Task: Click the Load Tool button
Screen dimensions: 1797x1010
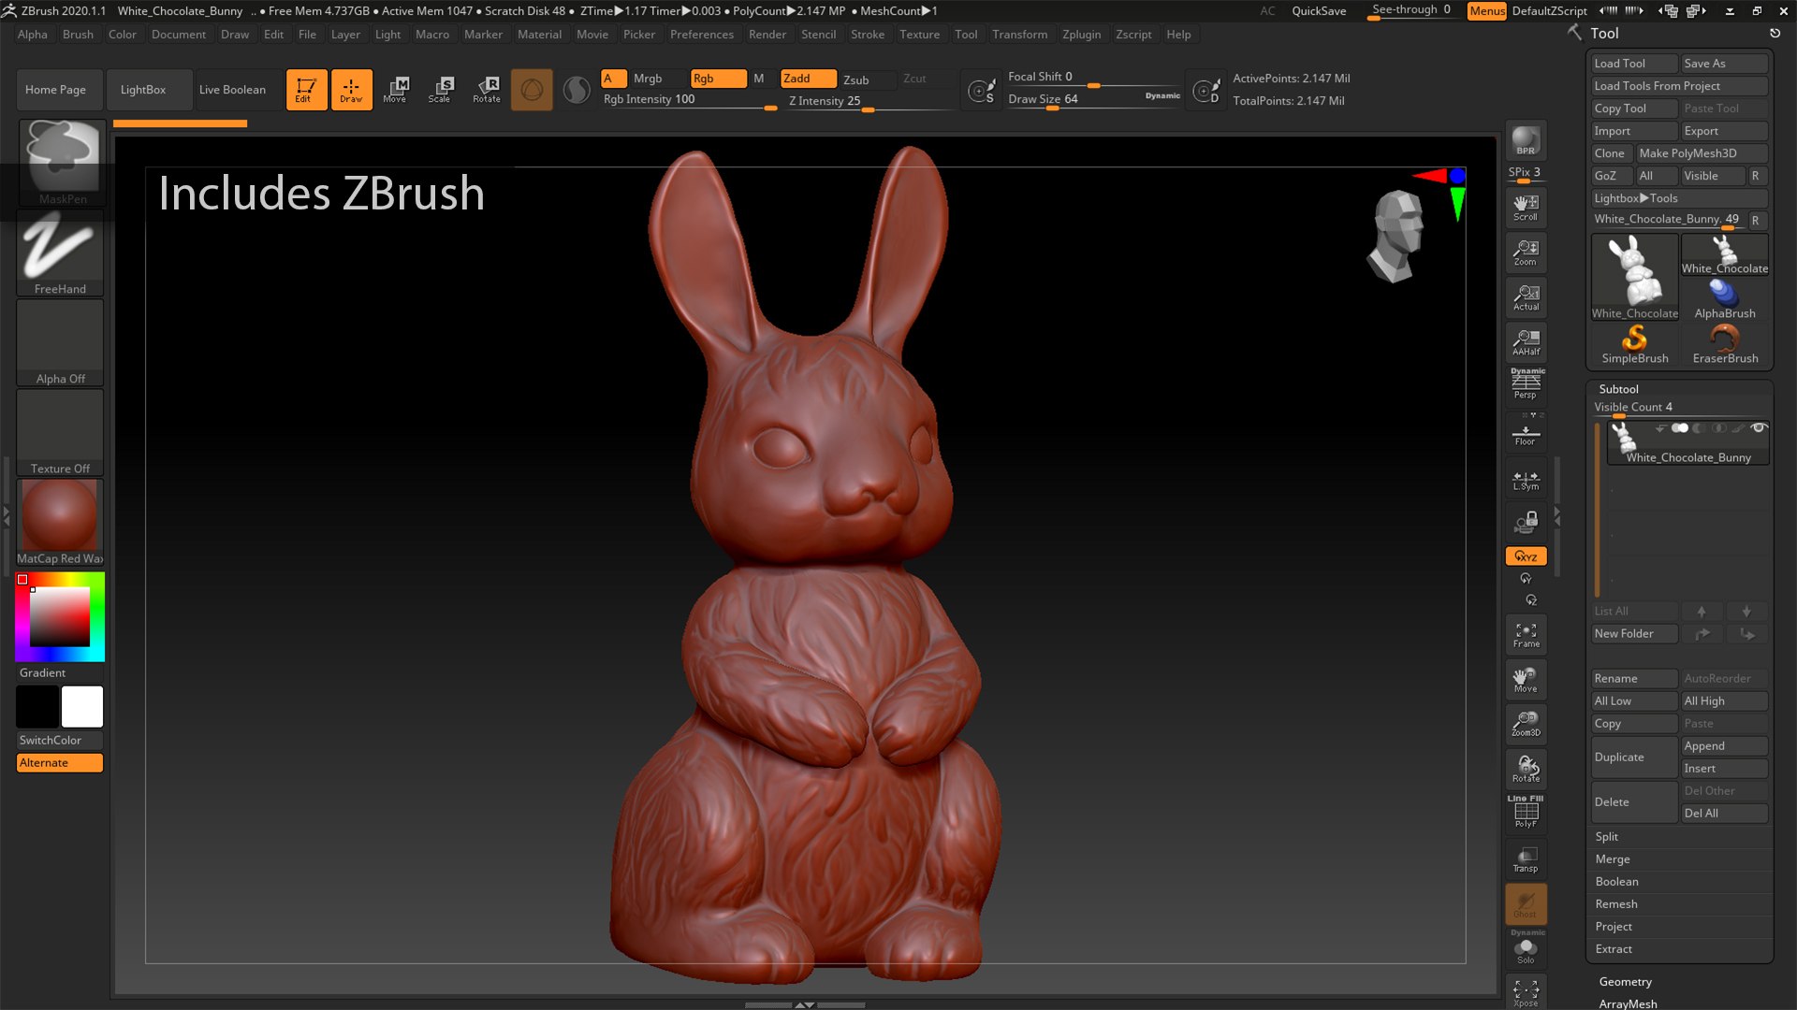Action: click(x=1634, y=64)
